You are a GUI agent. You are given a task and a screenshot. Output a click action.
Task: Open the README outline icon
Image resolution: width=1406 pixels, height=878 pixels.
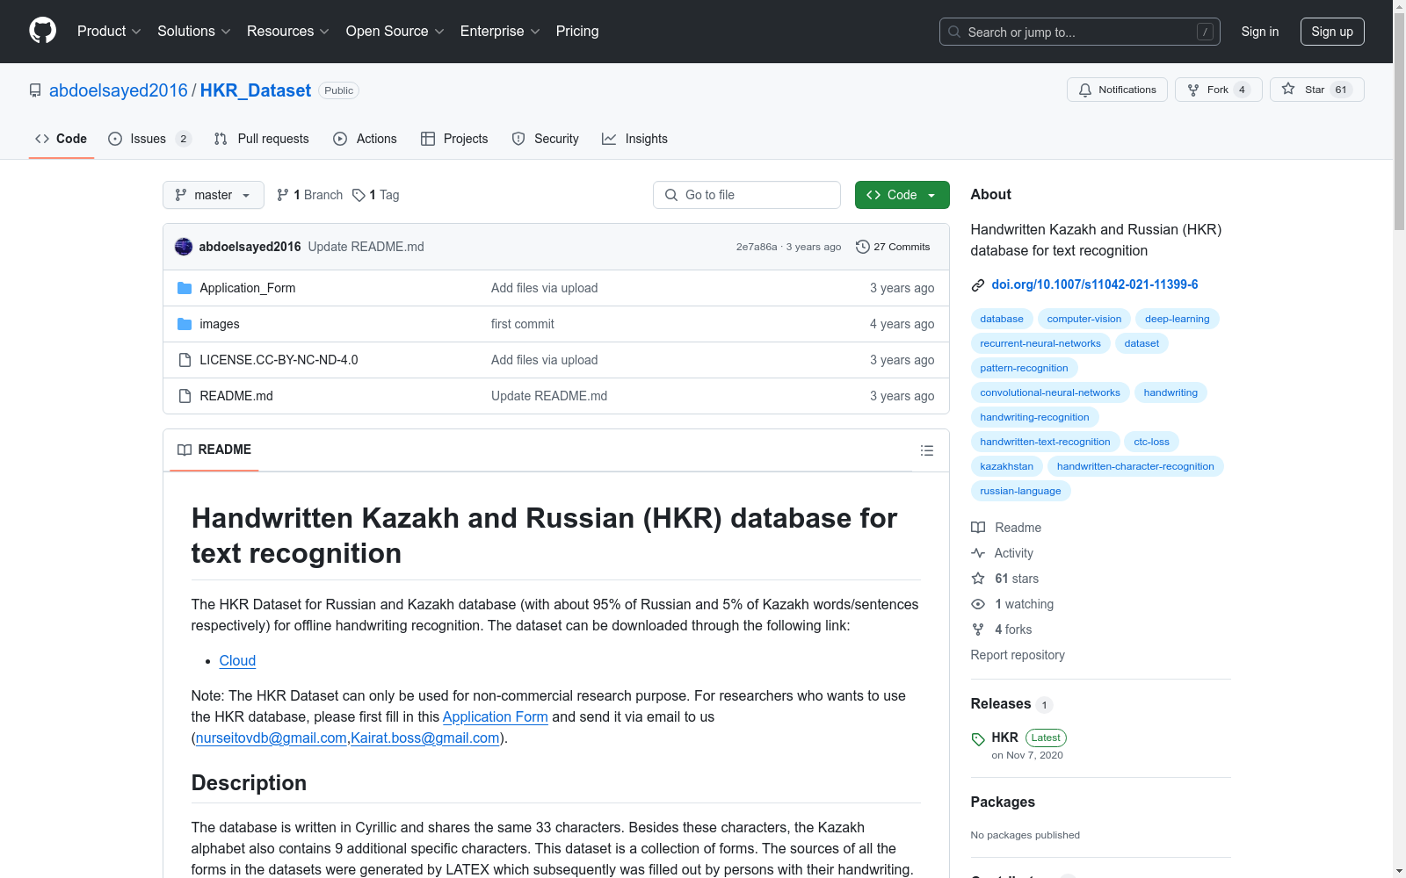click(x=926, y=450)
